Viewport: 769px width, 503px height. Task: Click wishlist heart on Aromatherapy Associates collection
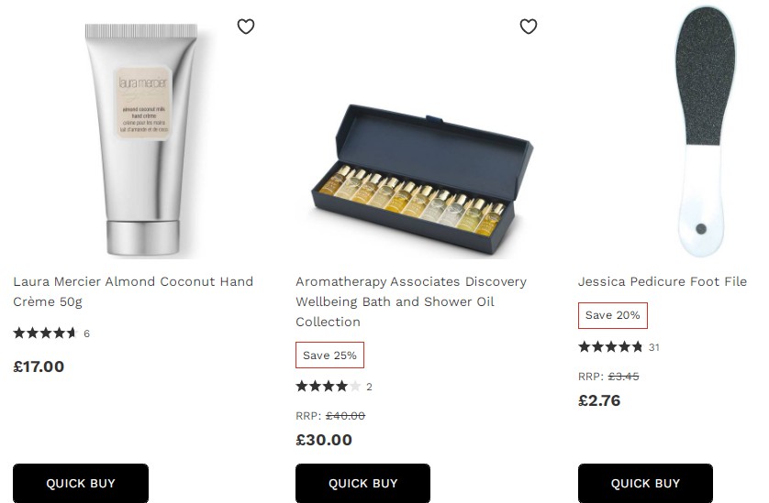[x=529, y=26]
